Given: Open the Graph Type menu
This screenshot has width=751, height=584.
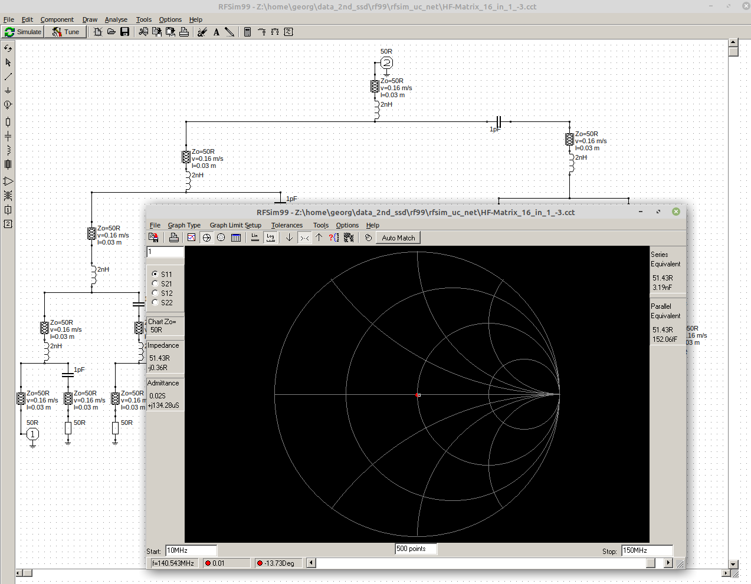Looking at the screenshot, I should pos(184,225).
